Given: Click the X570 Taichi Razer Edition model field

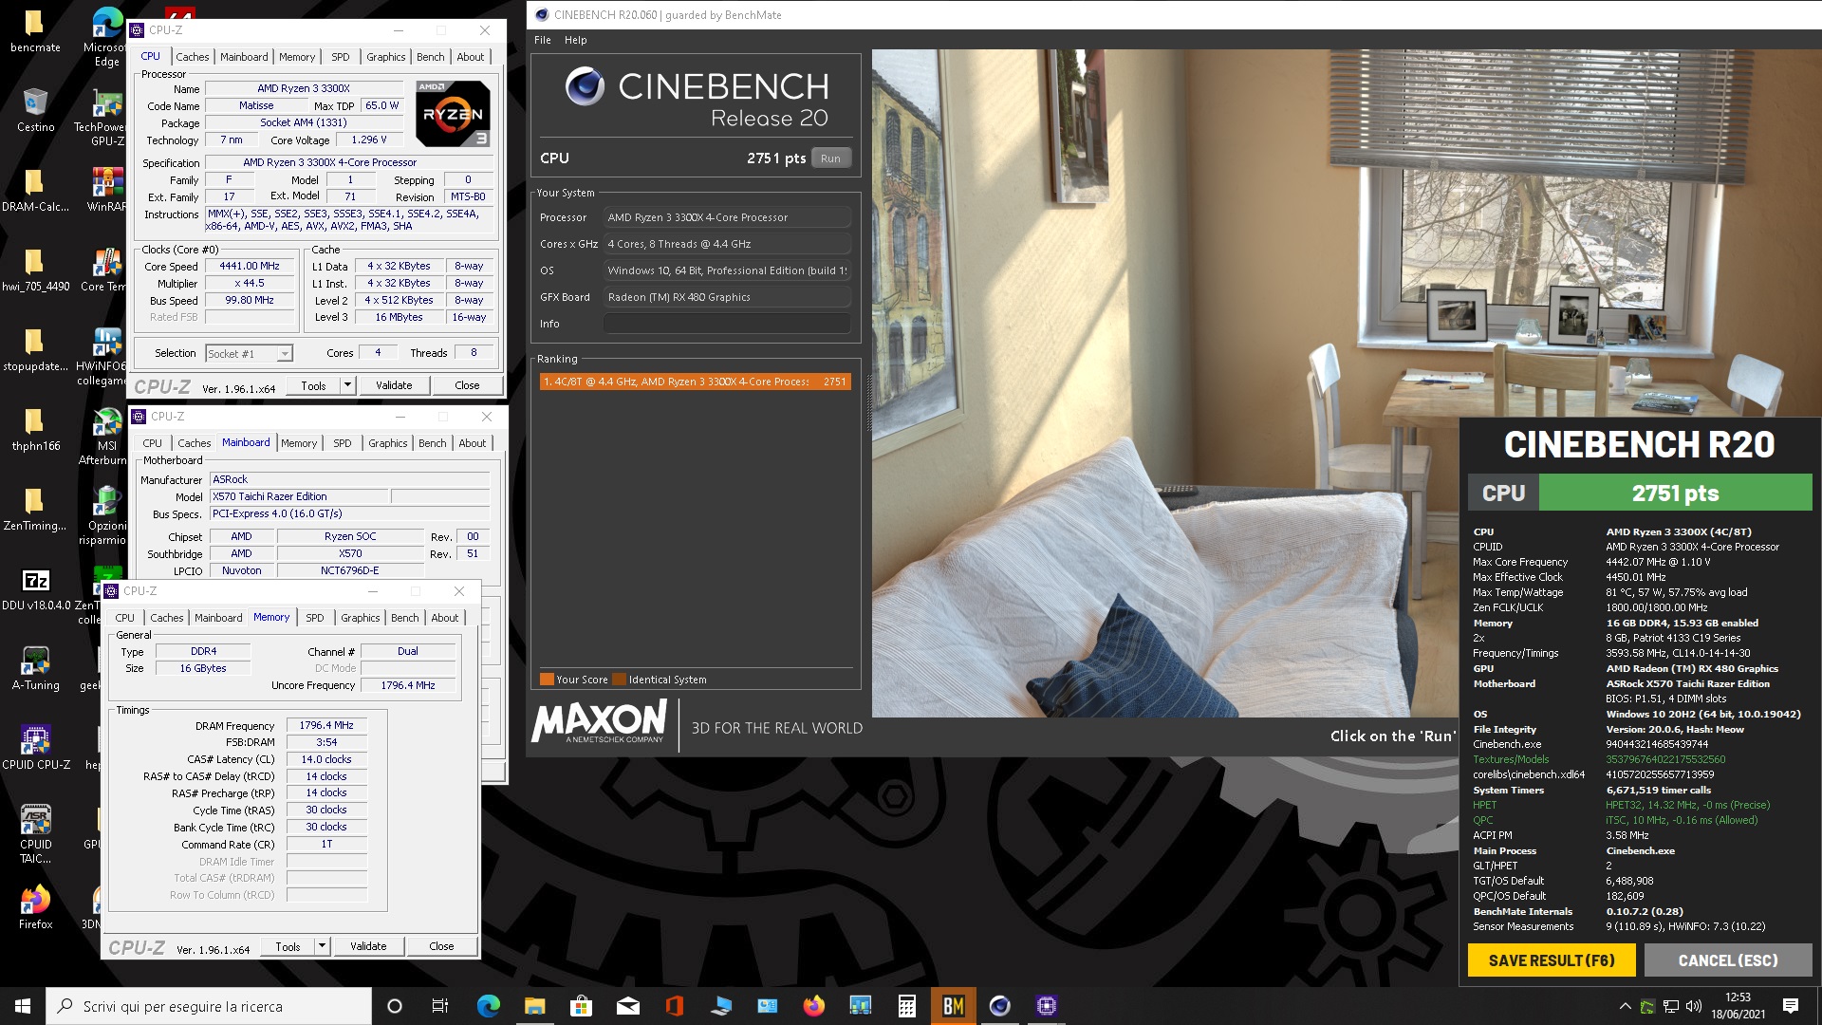Looking at the screenshot, I should [x=299, y=496].
